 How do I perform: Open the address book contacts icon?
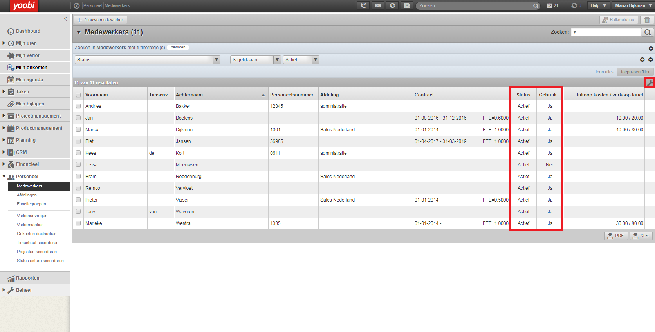tap(407, 5)
